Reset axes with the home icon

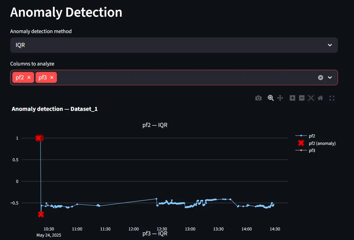(320, 98)
